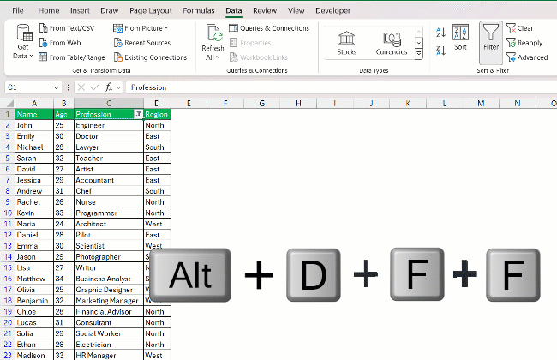Open Queries & Connections pane

click(x=269, y=28)
